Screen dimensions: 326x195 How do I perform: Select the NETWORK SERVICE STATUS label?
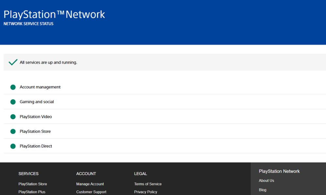click(28, 23)
